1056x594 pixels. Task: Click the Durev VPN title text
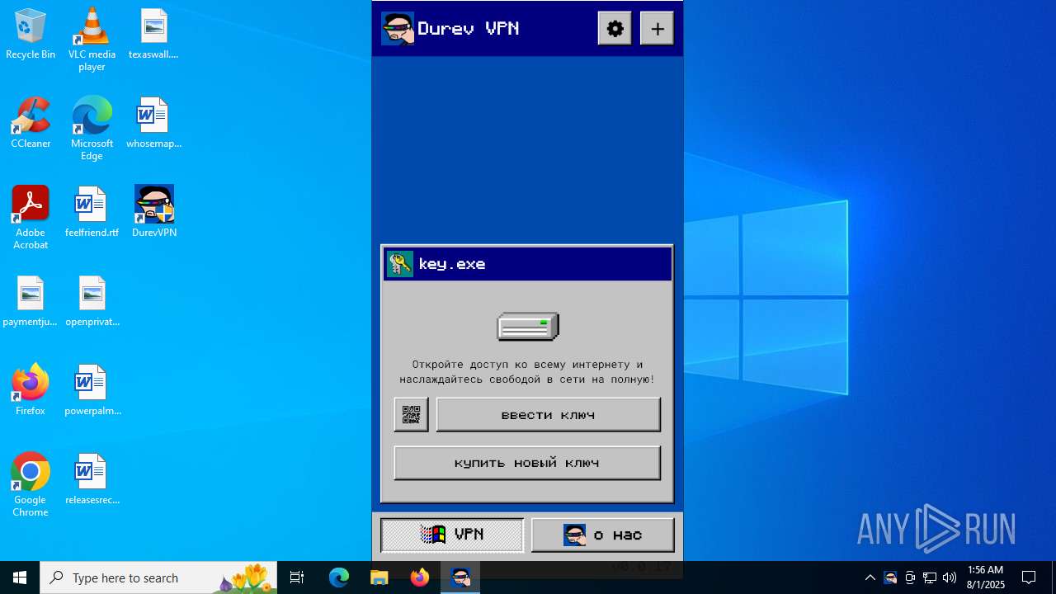click(468, 29)
